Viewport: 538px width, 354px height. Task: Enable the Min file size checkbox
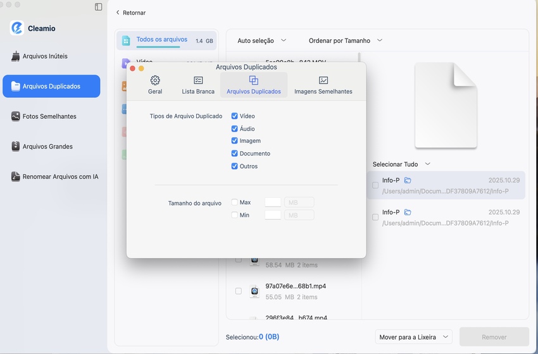pos(234,215)
